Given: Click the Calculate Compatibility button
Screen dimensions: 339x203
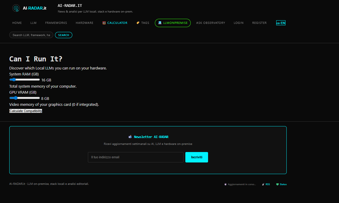Looking at the screenshot, I should [25, 111].
